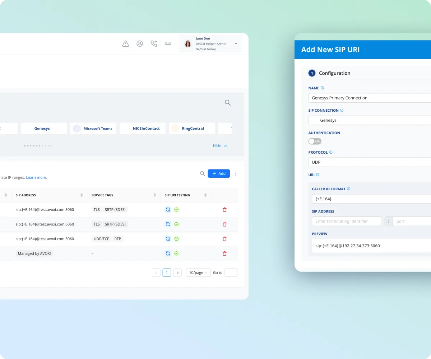Open the Learn more link
Viewport: 431px width, 359px height.
point(36,177)
